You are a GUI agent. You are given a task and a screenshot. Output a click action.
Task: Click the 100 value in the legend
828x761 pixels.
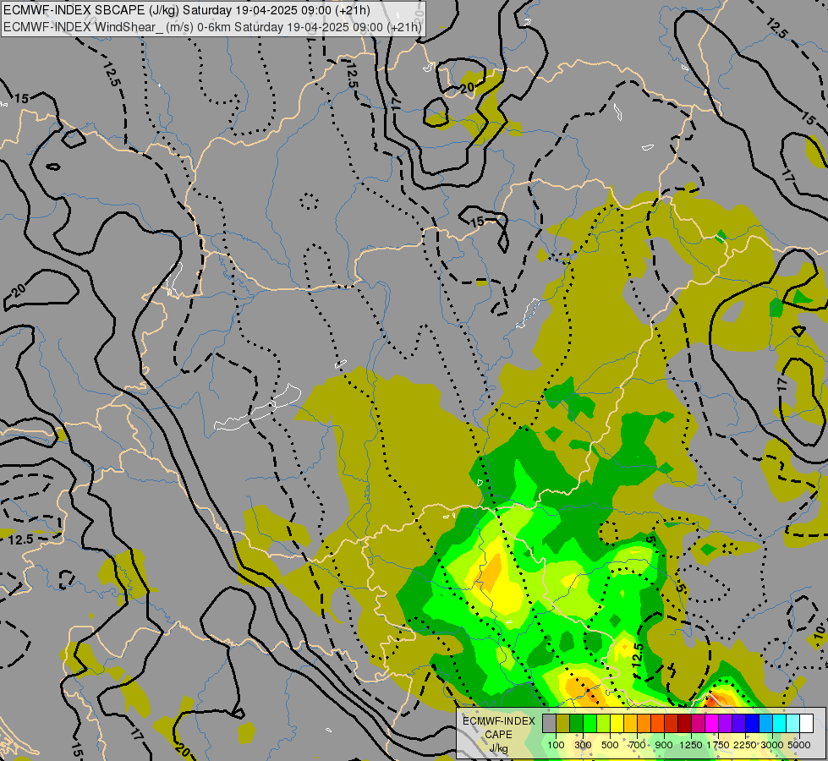pos(556,745)
